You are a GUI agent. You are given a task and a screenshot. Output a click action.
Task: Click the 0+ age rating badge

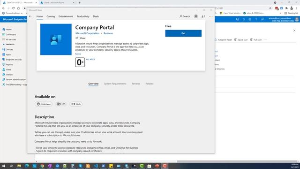point(80,62)
